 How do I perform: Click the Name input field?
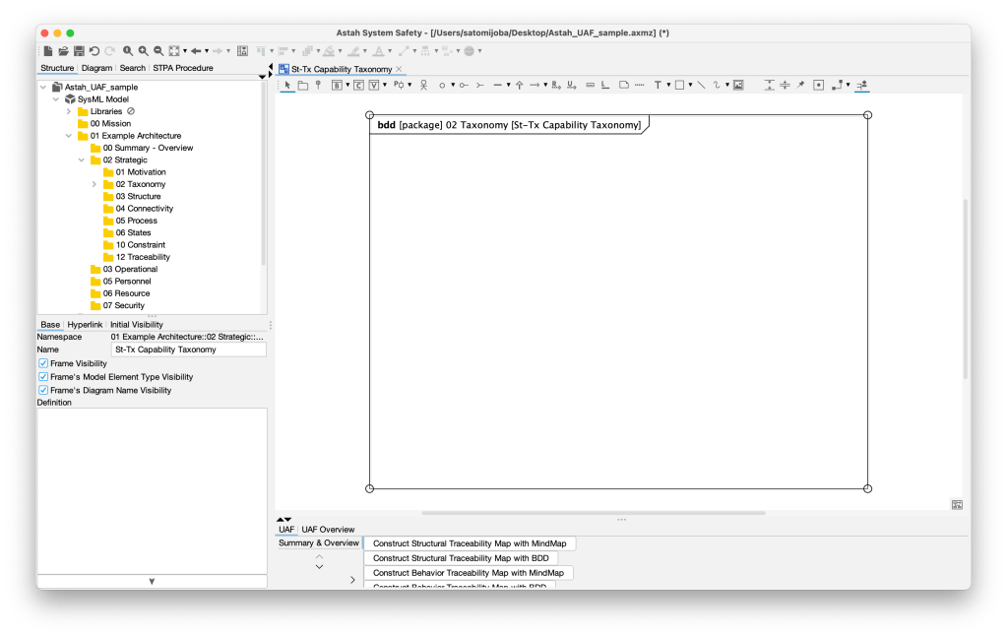pos(189,350)
